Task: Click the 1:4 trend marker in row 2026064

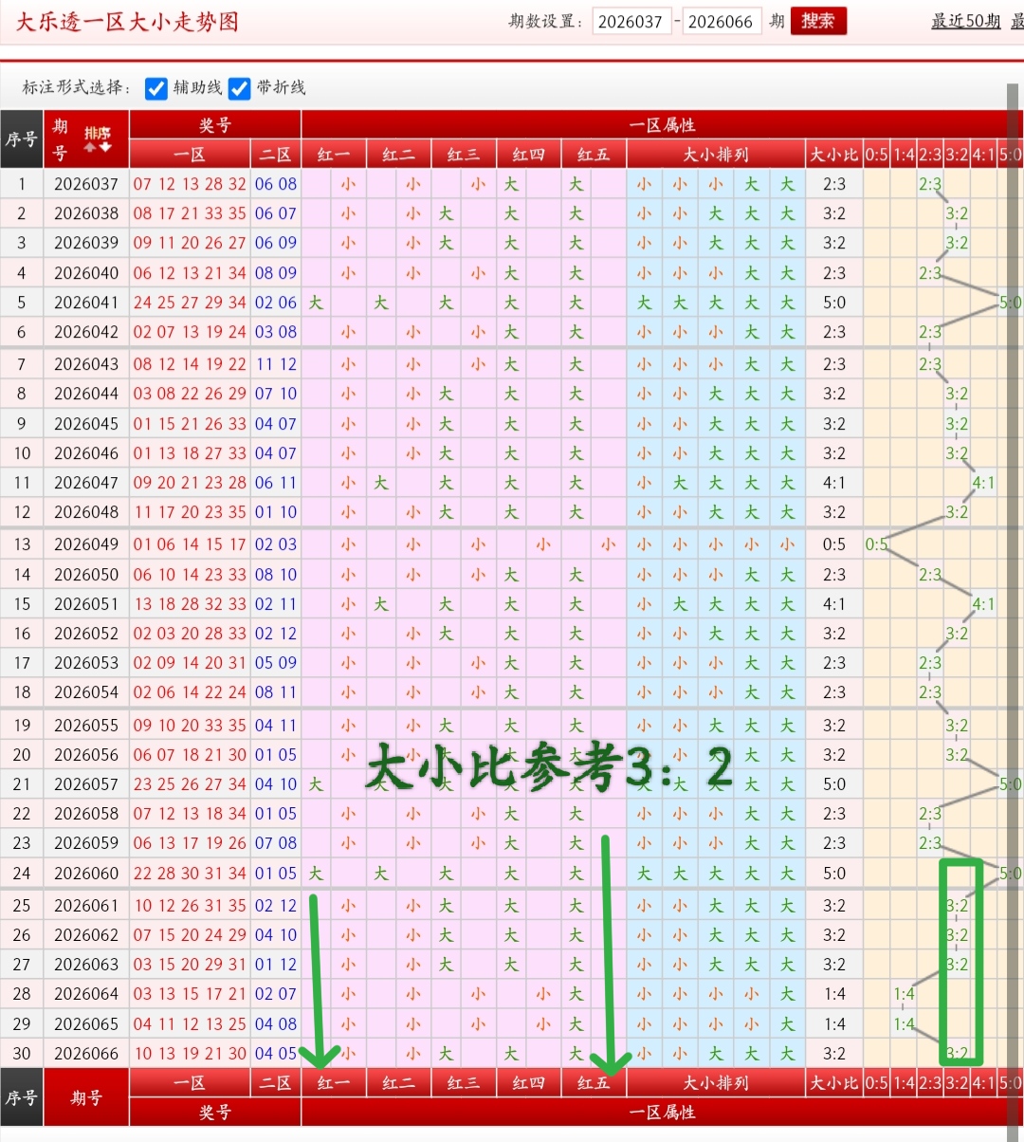Action: [x=904, y=994]
